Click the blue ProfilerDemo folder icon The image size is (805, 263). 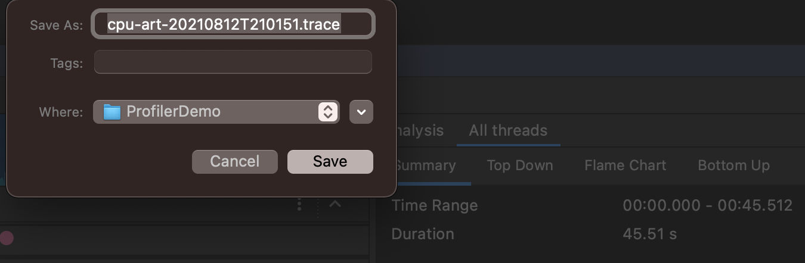(112, 112)
